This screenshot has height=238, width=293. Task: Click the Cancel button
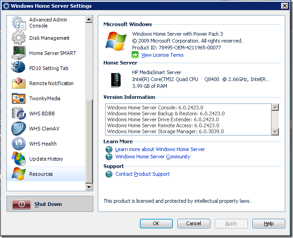(x=194, y=223)
